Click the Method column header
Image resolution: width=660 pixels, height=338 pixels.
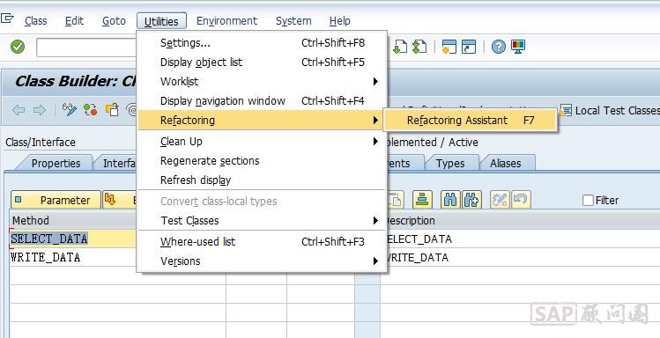click(73, 220)
